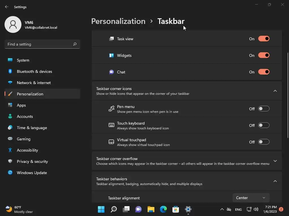The height and width of the screenshot is (216, 289).
Task: Click the Personalization breadcrumb link
Action: (118, 21)
